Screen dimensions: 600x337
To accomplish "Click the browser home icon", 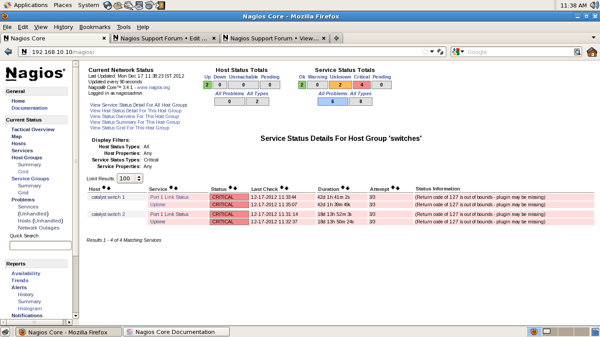I will [x=592, y=52].
